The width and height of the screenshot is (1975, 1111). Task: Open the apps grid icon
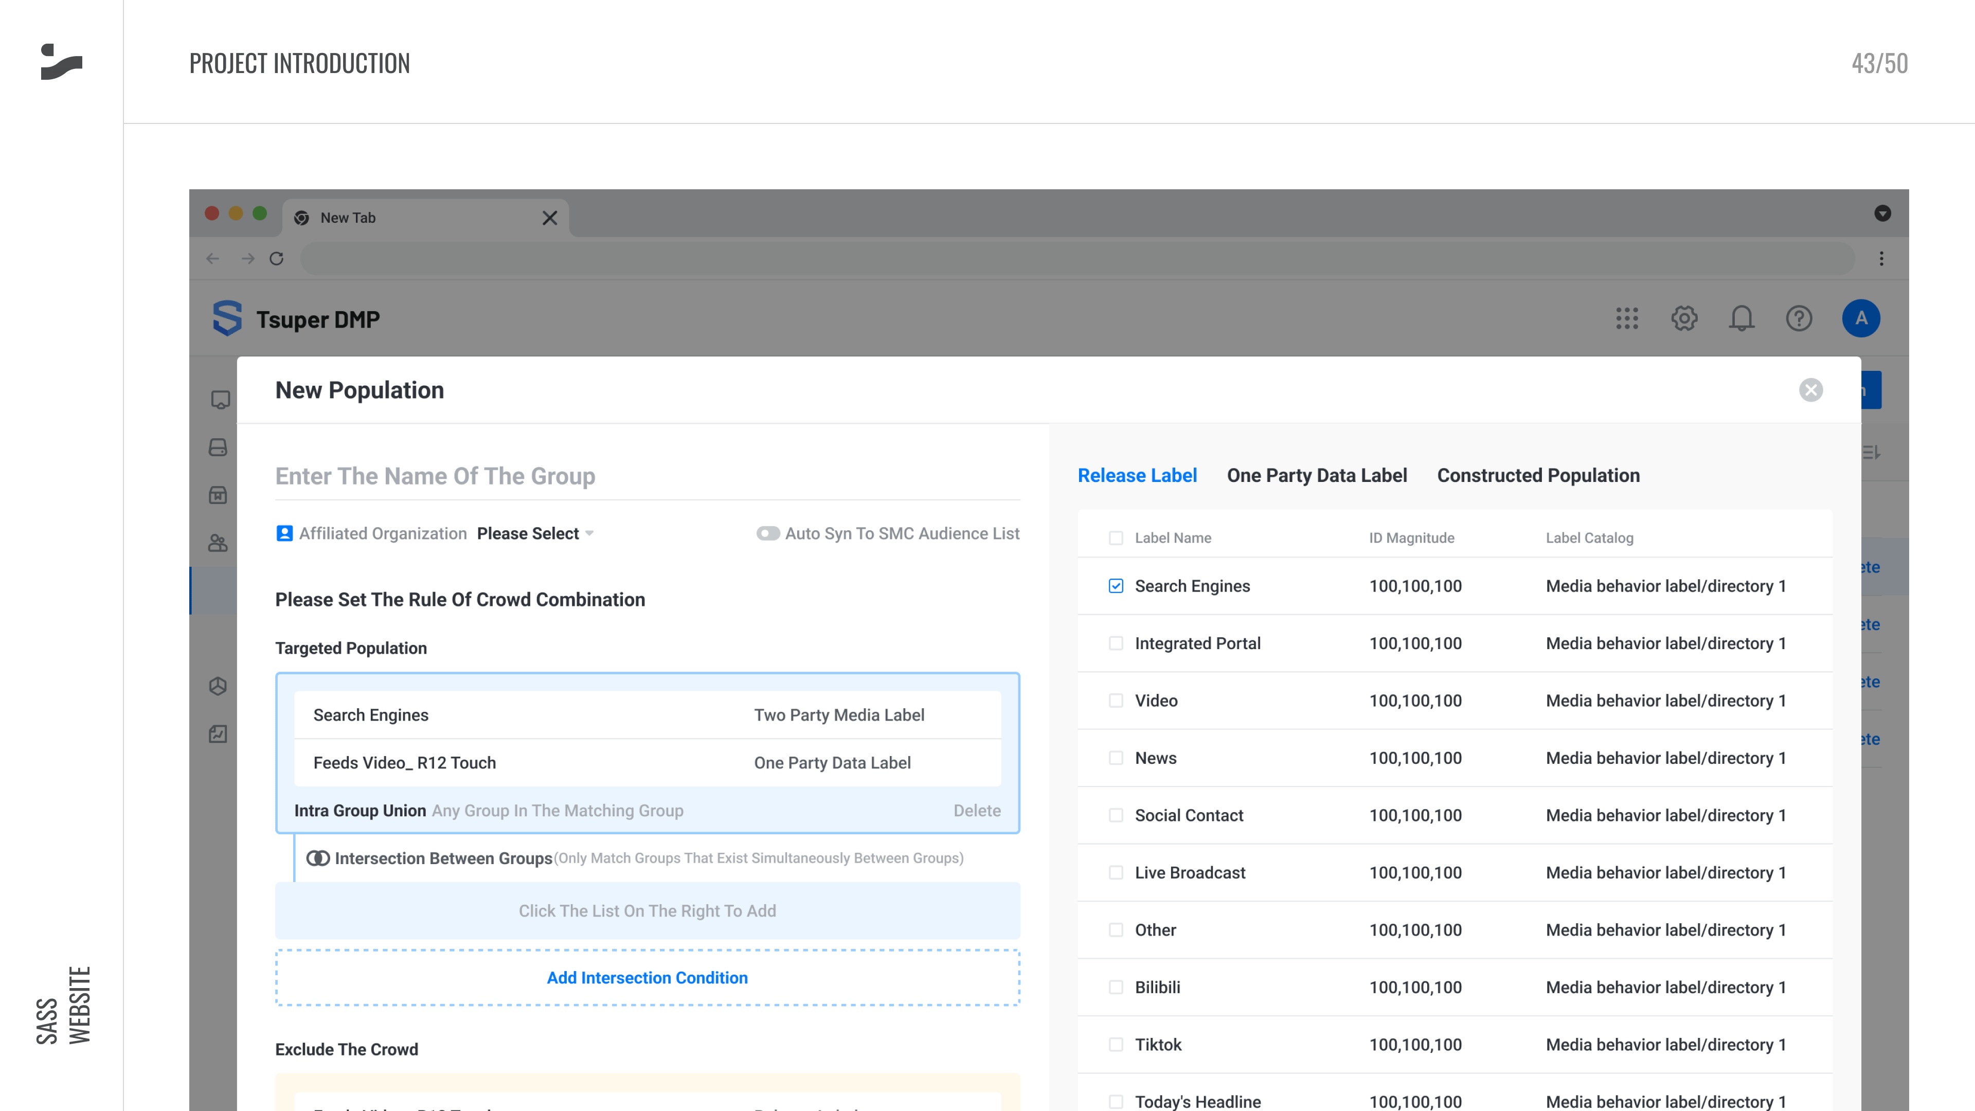[1626, 318]
